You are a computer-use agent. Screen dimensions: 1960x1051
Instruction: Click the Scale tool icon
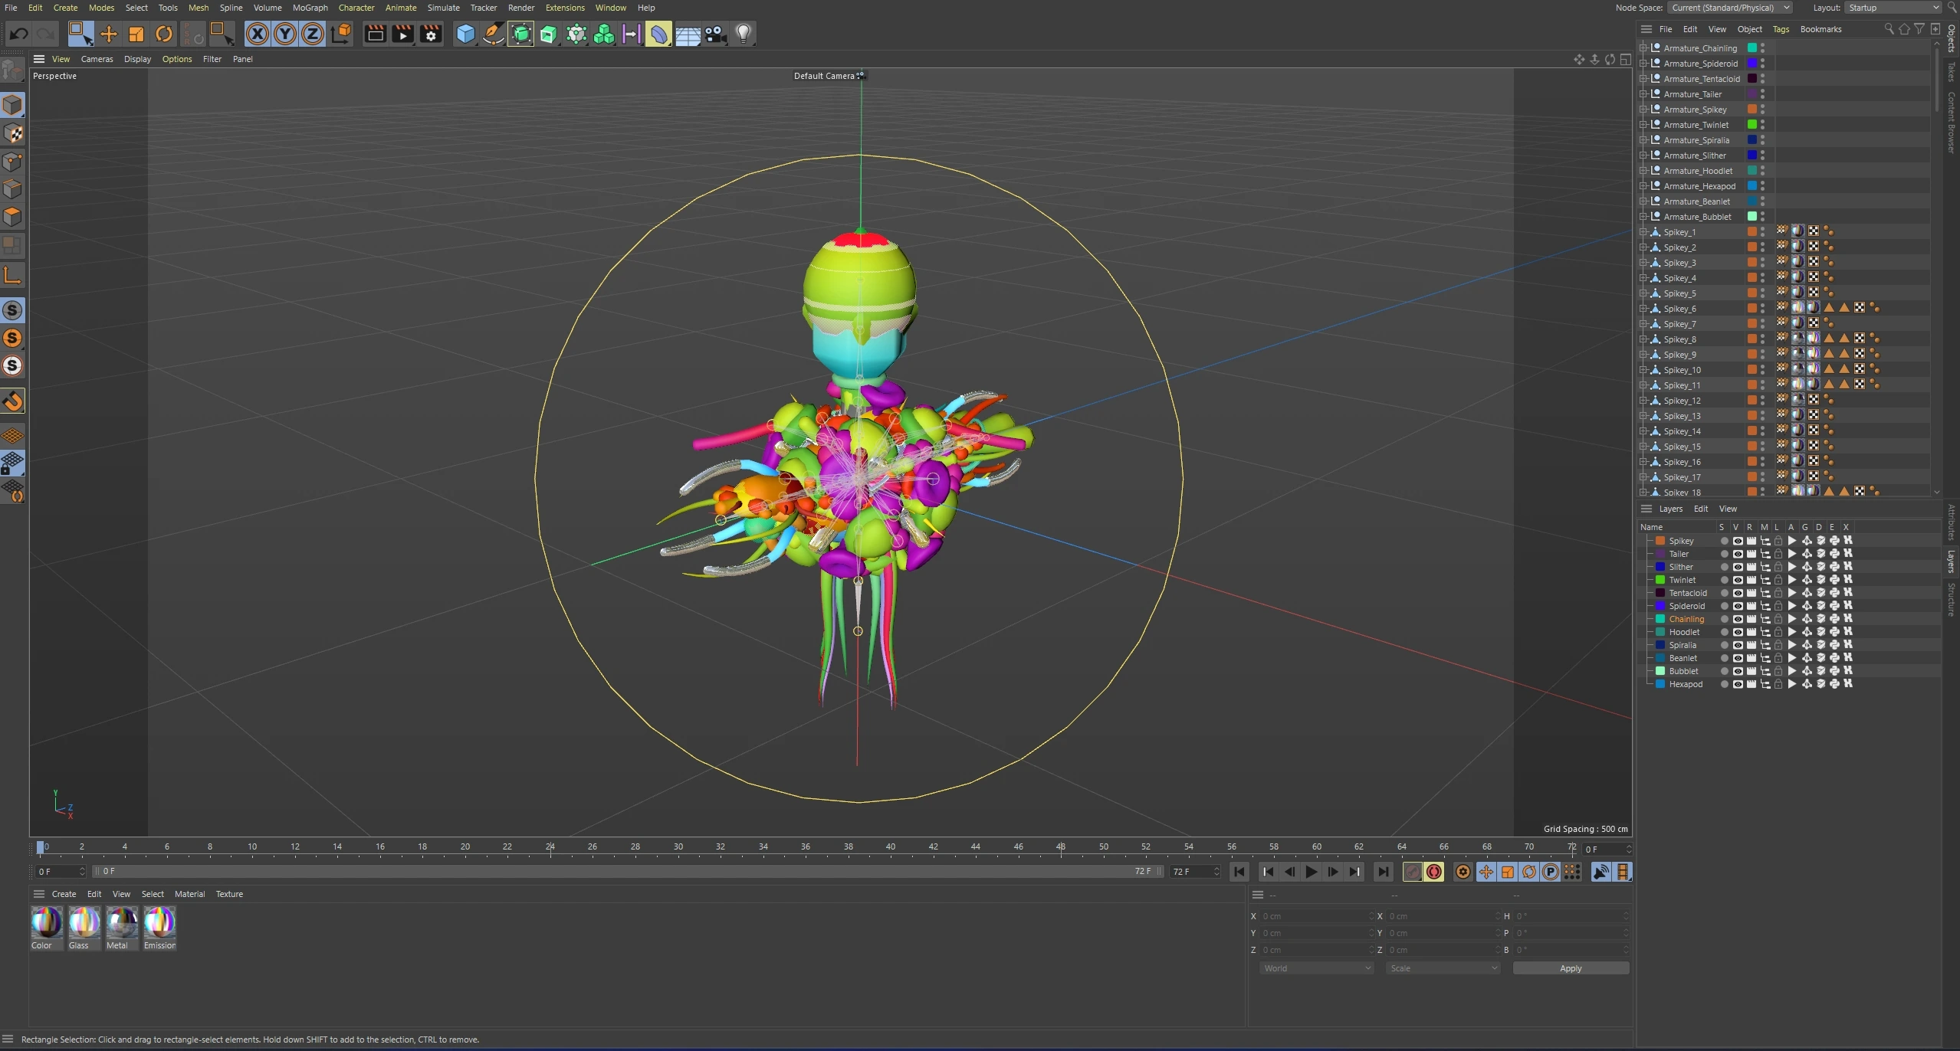(x=136, y=34)
